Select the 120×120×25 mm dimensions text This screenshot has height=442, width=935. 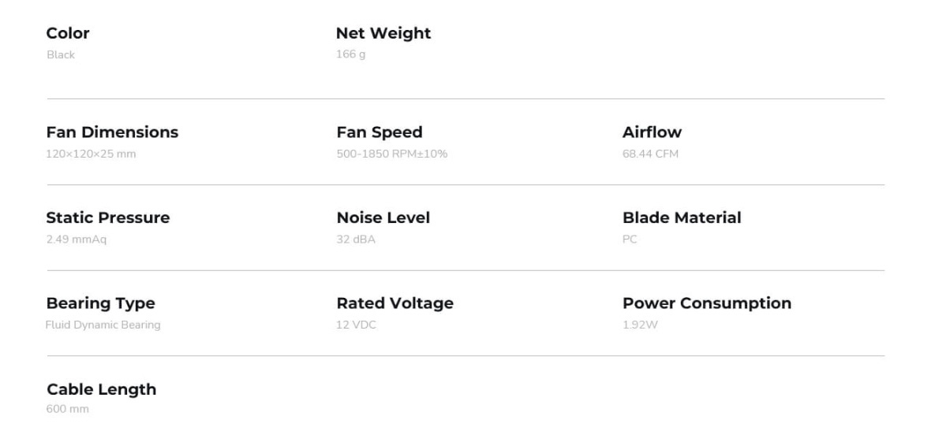click(x=92, y=154)
